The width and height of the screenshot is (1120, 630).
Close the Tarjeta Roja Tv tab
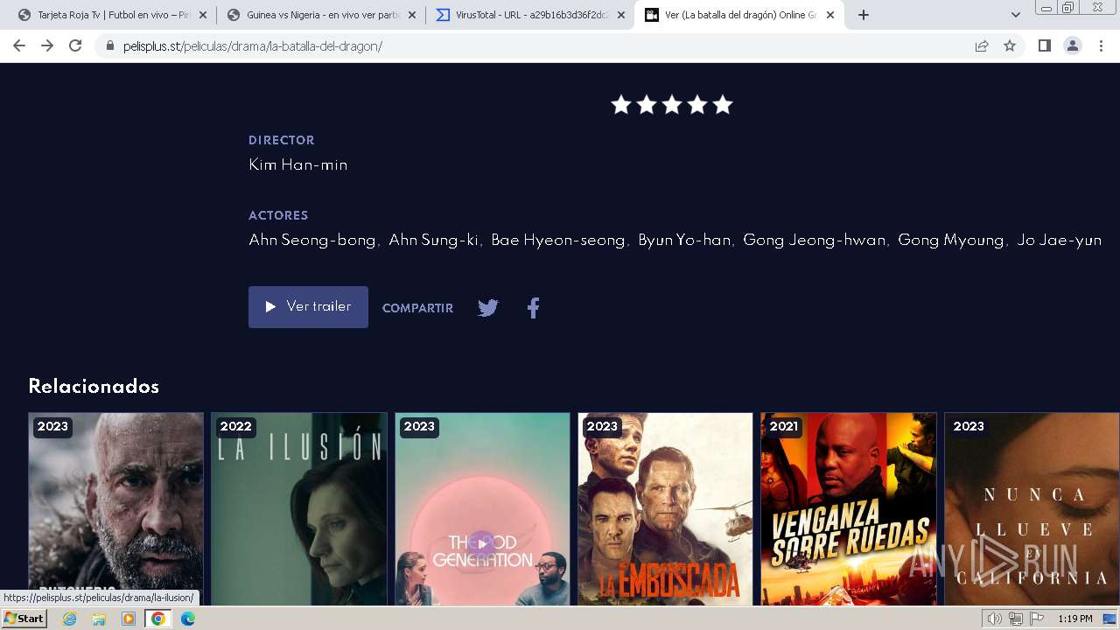click(203, 15)
